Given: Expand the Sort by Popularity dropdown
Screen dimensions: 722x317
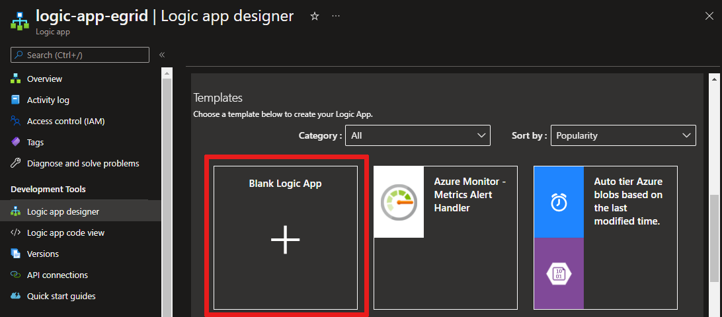Looking at the screenshot, I should [623, 136].
